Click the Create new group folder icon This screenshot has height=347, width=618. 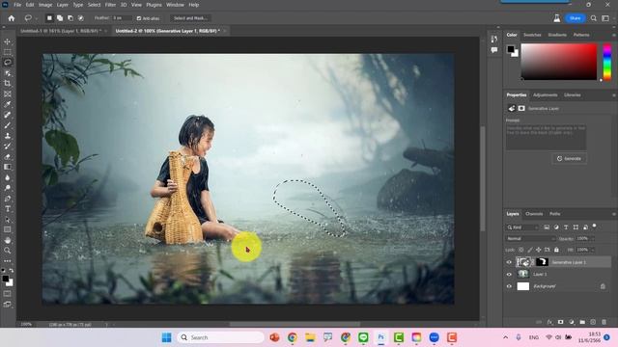(x=582, y=322)
